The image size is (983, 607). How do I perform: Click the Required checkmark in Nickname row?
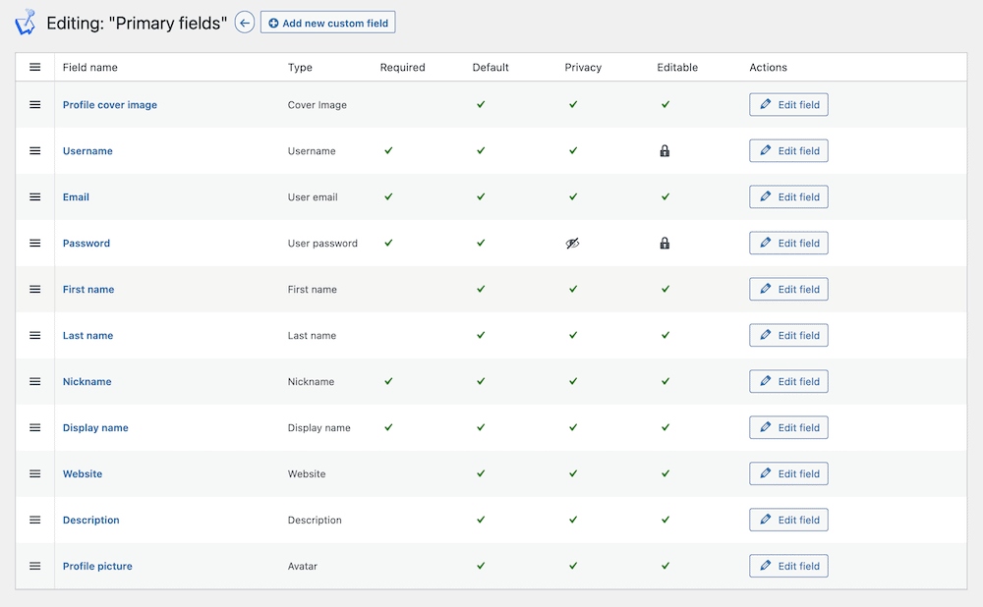[388, 381]
